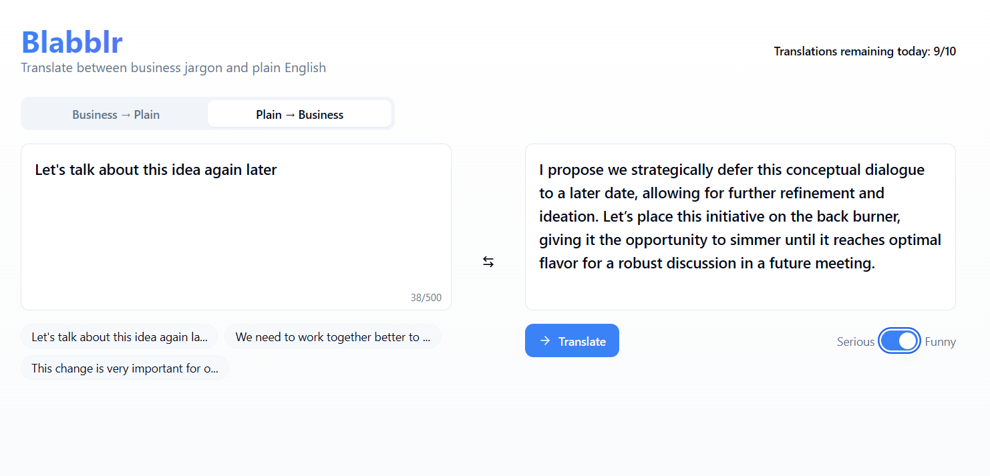Click the "Translations remaining today" counter
This screenshot has width=990, height=476.
[x=864, y=51]
